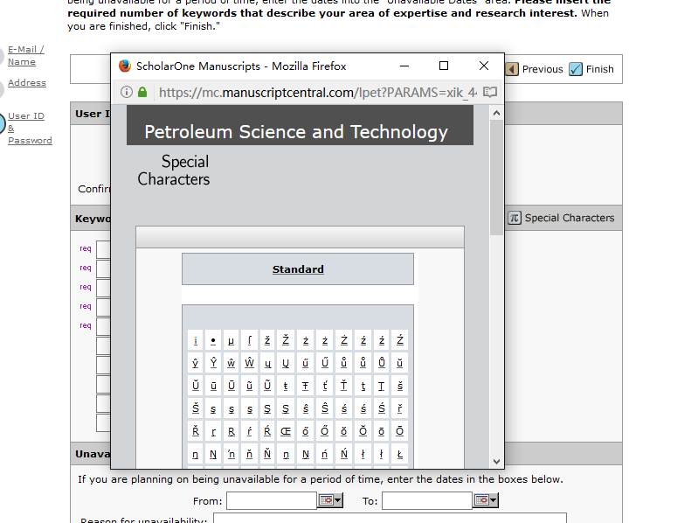Open User ID & Password step link

click(30, 129)
